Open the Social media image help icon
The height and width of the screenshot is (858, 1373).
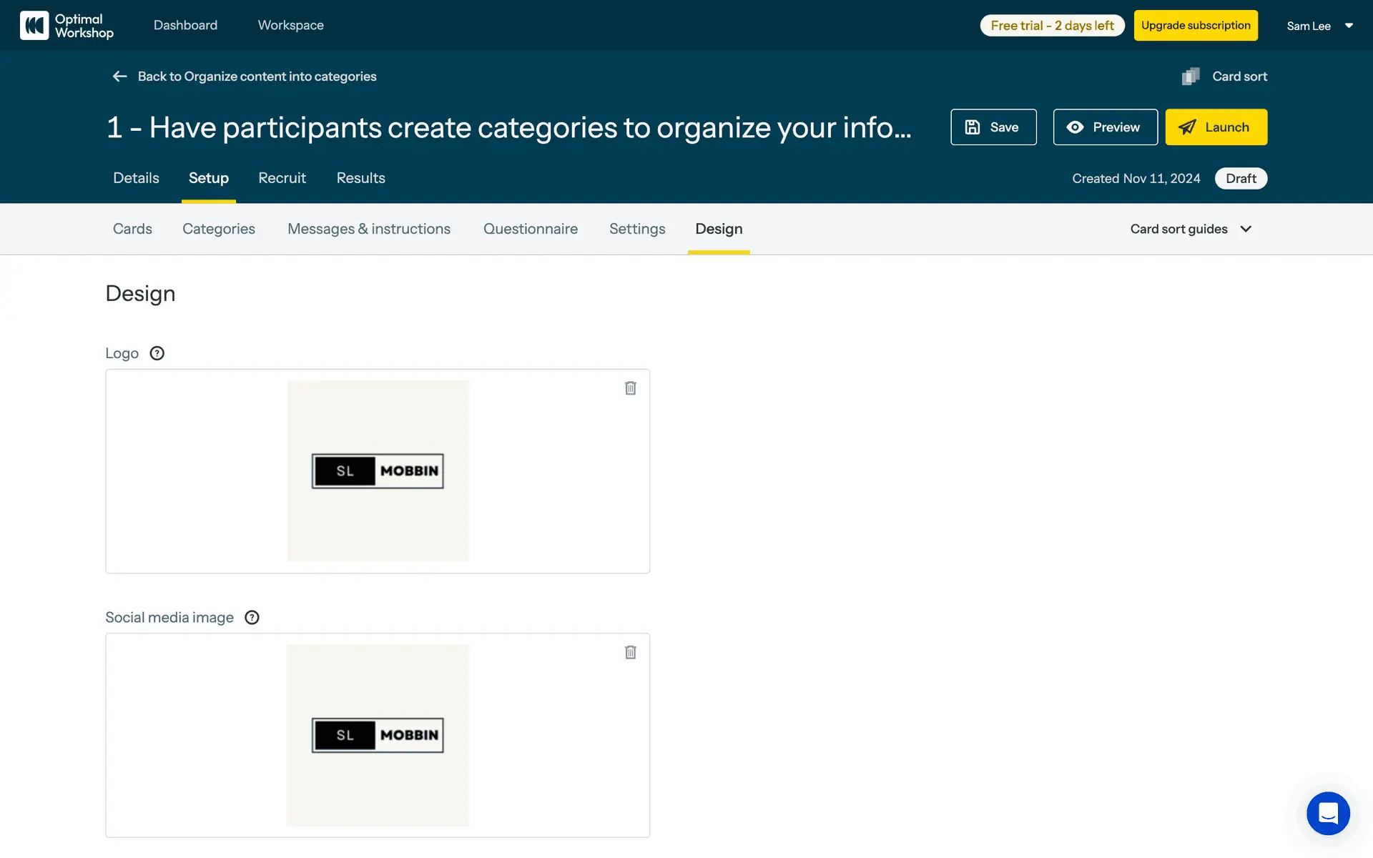[252, 618]
